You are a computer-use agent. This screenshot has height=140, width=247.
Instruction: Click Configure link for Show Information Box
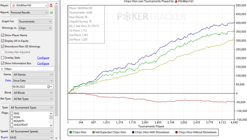tap(43, 64)
